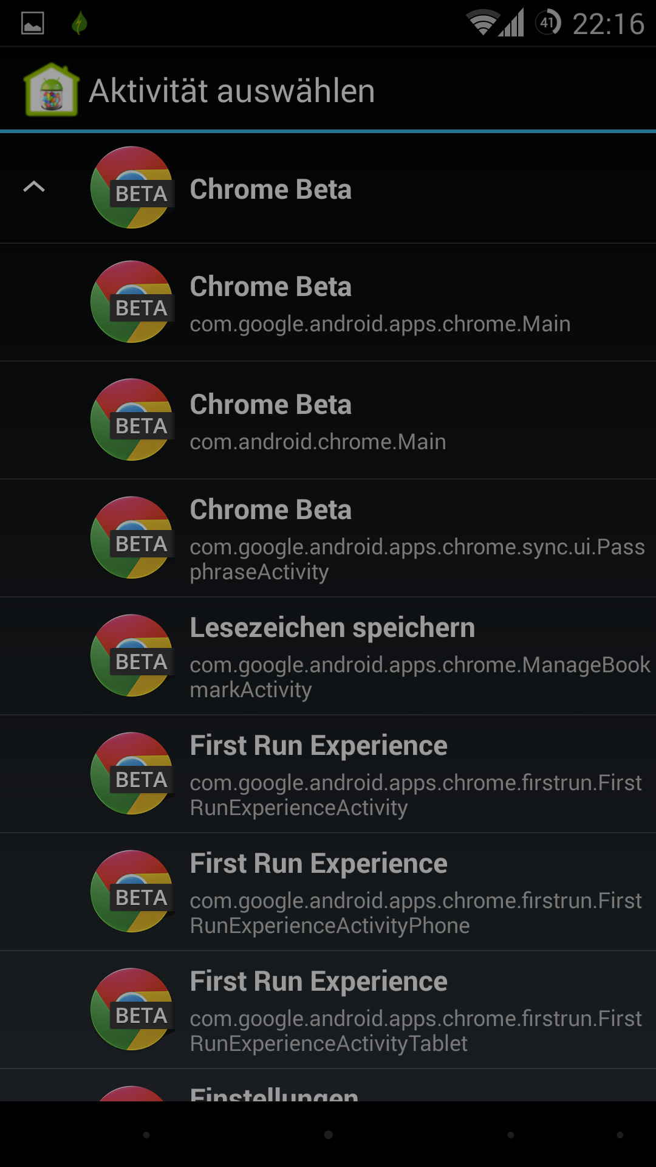This screenshot has width=656, height=1167.
Task: Collapse the Chrome Beta group chevron
Action: click(x=34, y=187)
